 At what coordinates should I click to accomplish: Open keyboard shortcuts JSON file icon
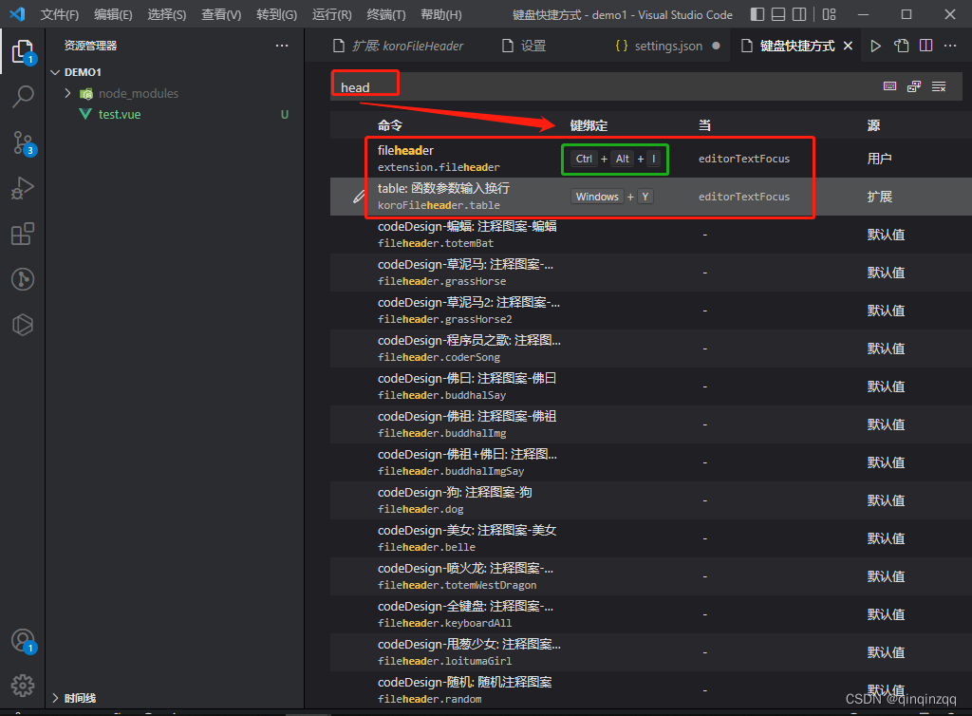[x=901, y=46]
